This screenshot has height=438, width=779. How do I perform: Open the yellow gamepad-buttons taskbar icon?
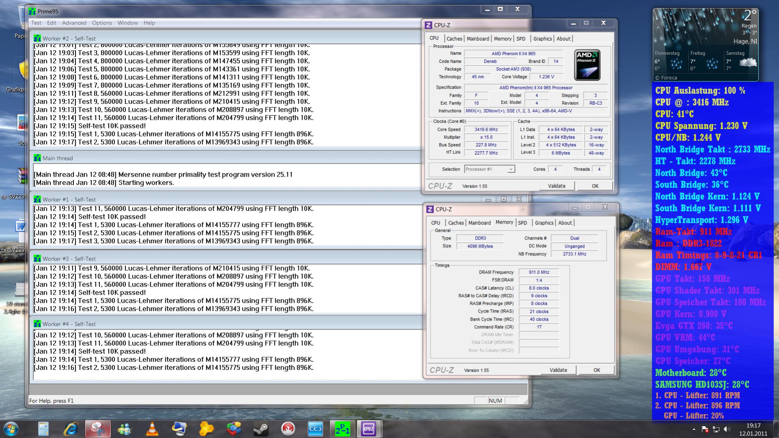click(x=207, y=429)
